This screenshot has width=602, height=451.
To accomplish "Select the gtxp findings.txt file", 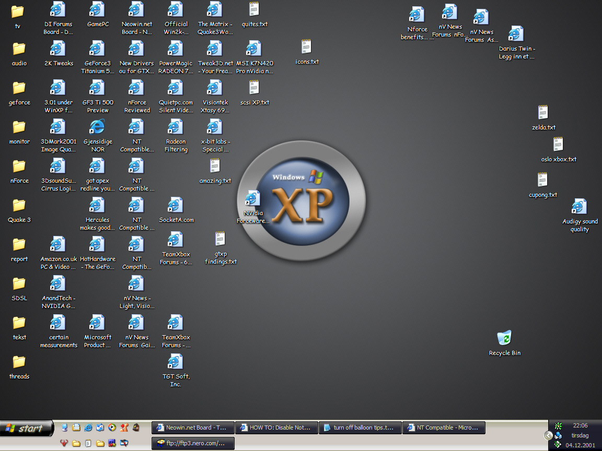I will (221, 248).
